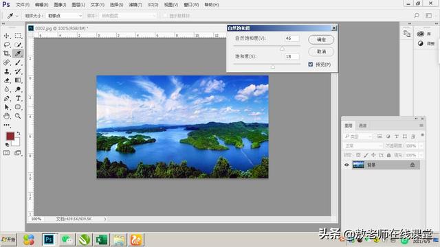
Task: Open the sample size dropdown
Action: click(64, 16)
